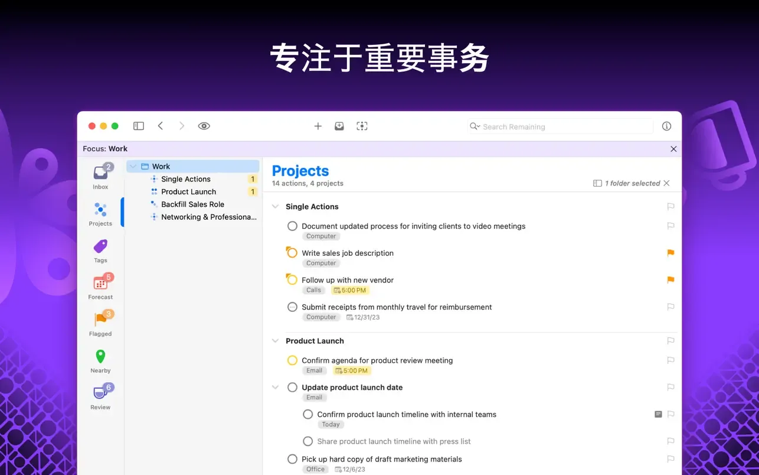This screenshot has width=759, height=475.
Task: Click the Projects heading title
Action: [300, 171]
